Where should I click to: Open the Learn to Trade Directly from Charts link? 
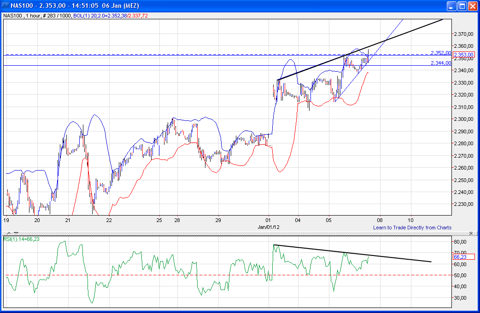(412, 228)
